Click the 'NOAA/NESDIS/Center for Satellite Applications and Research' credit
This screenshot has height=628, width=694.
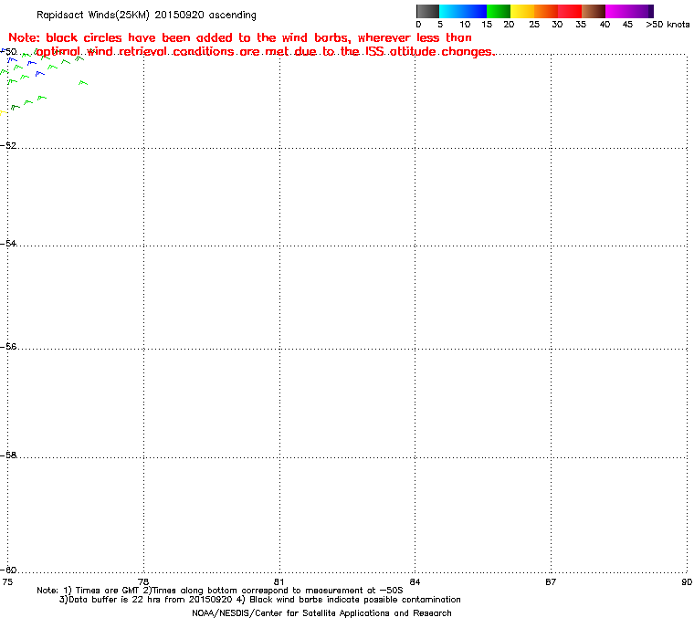(x=321, y=613)
